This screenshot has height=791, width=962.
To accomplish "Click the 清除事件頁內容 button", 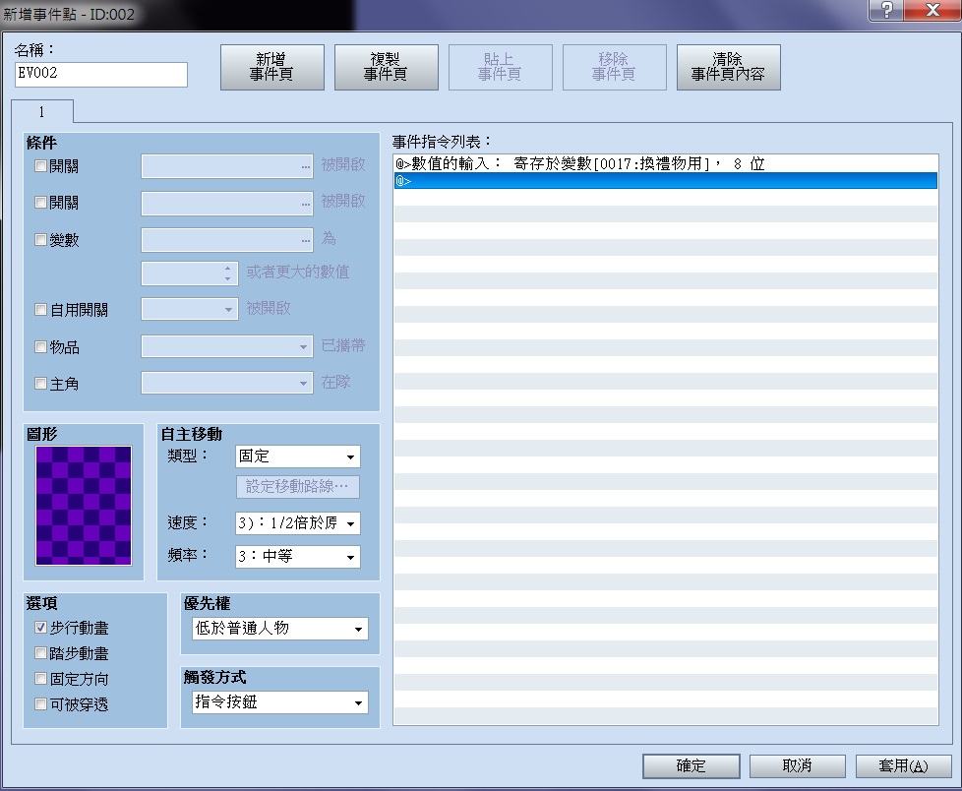I will [728, 67].
